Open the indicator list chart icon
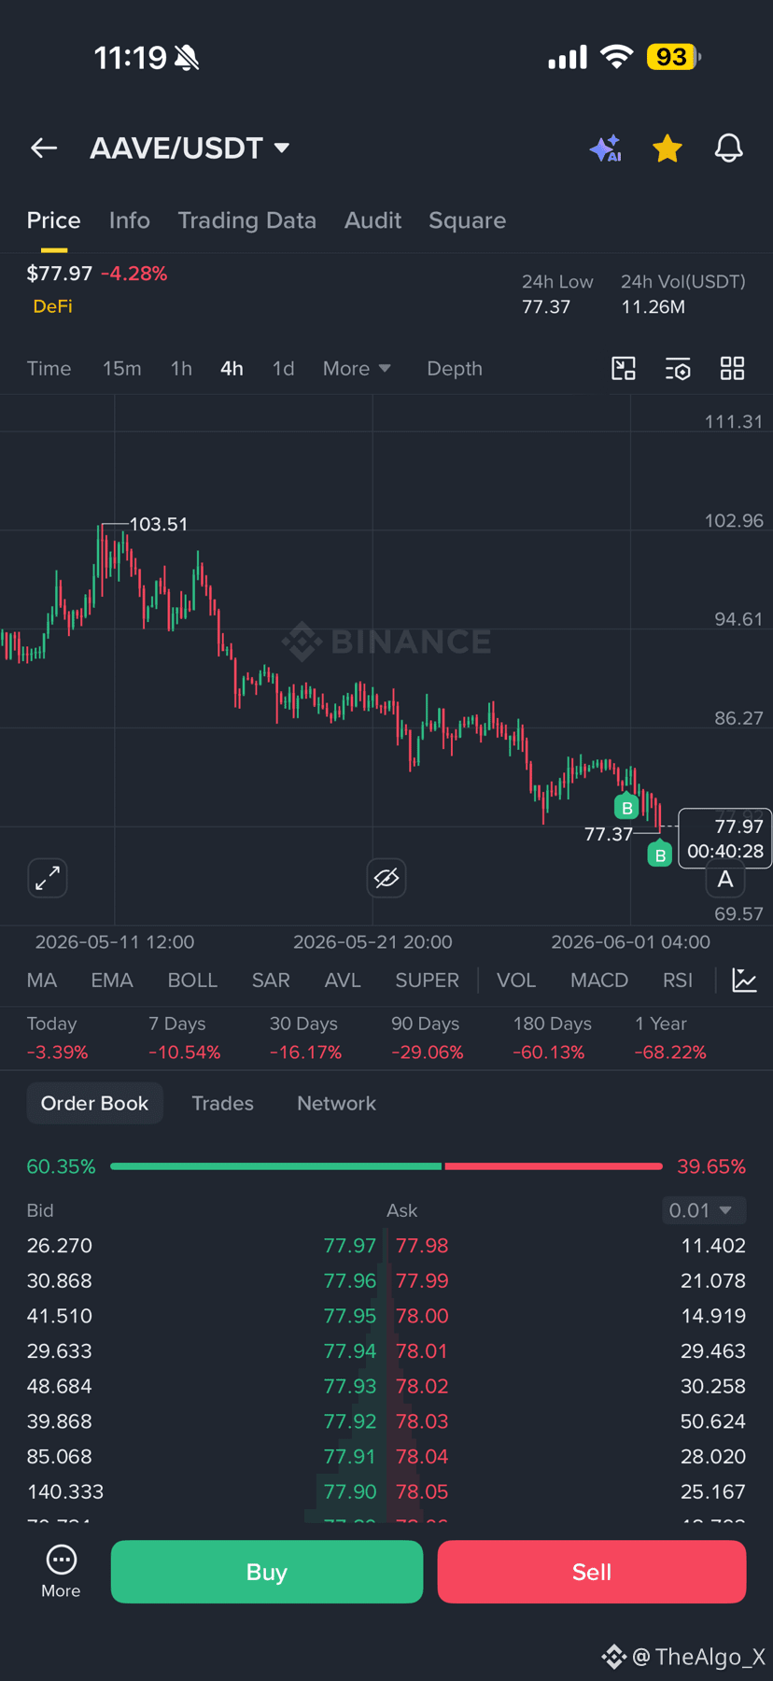773x1681 pixels. (744, 981)
